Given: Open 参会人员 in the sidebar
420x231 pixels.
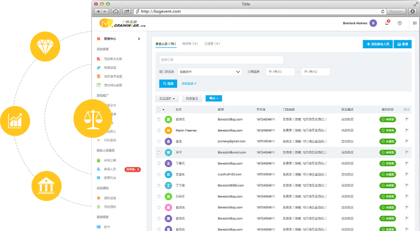Looking at the screenshot, I should tap(110, 169).
